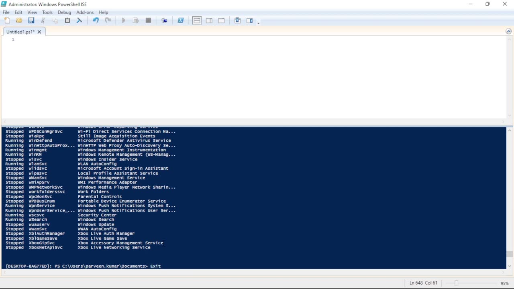Viewport: 514px width, 289px height.
Task: Show script pane on top layout
Action: [197, 20]
